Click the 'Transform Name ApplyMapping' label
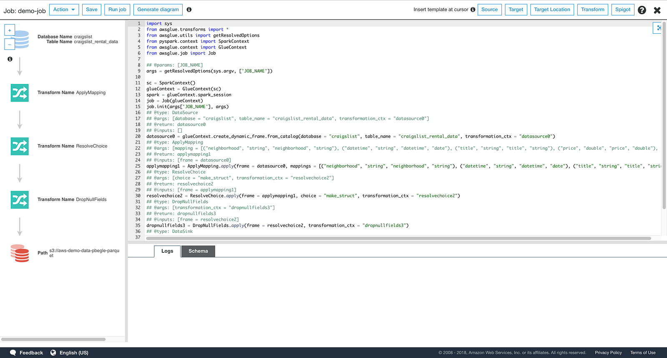The image size is (667, 358). [x=71, y=93]
